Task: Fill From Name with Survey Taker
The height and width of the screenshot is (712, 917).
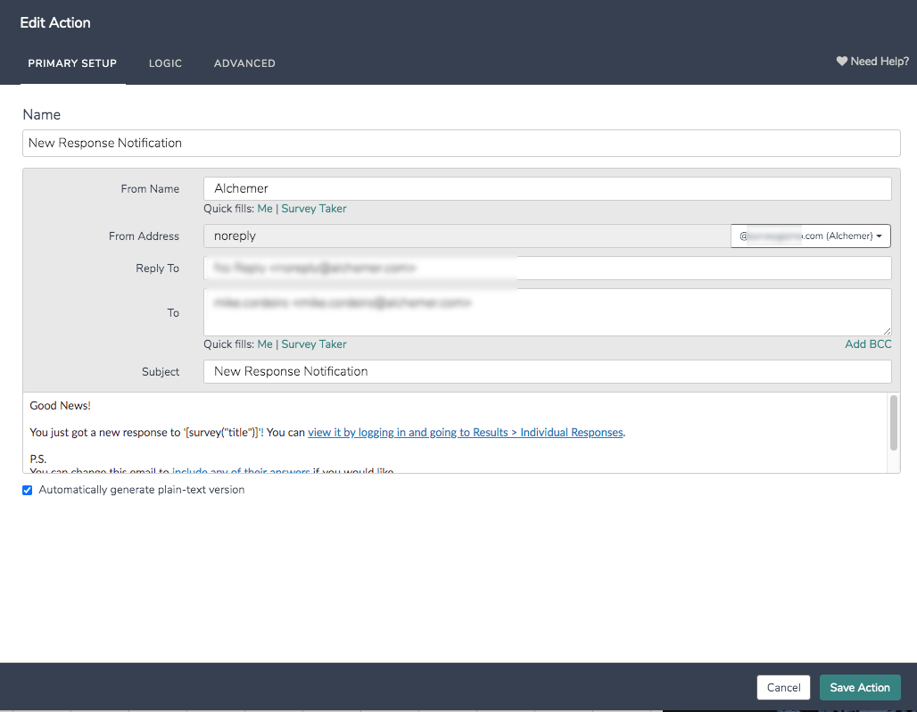Action: click(314, 209)
